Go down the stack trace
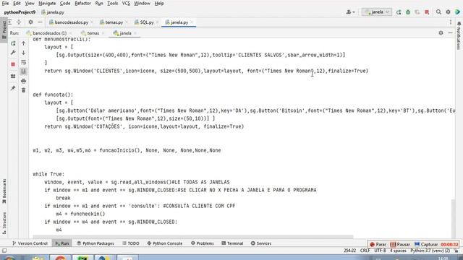Screen dimensions: 463x260 pyautogui.click(x=24, y=53)
